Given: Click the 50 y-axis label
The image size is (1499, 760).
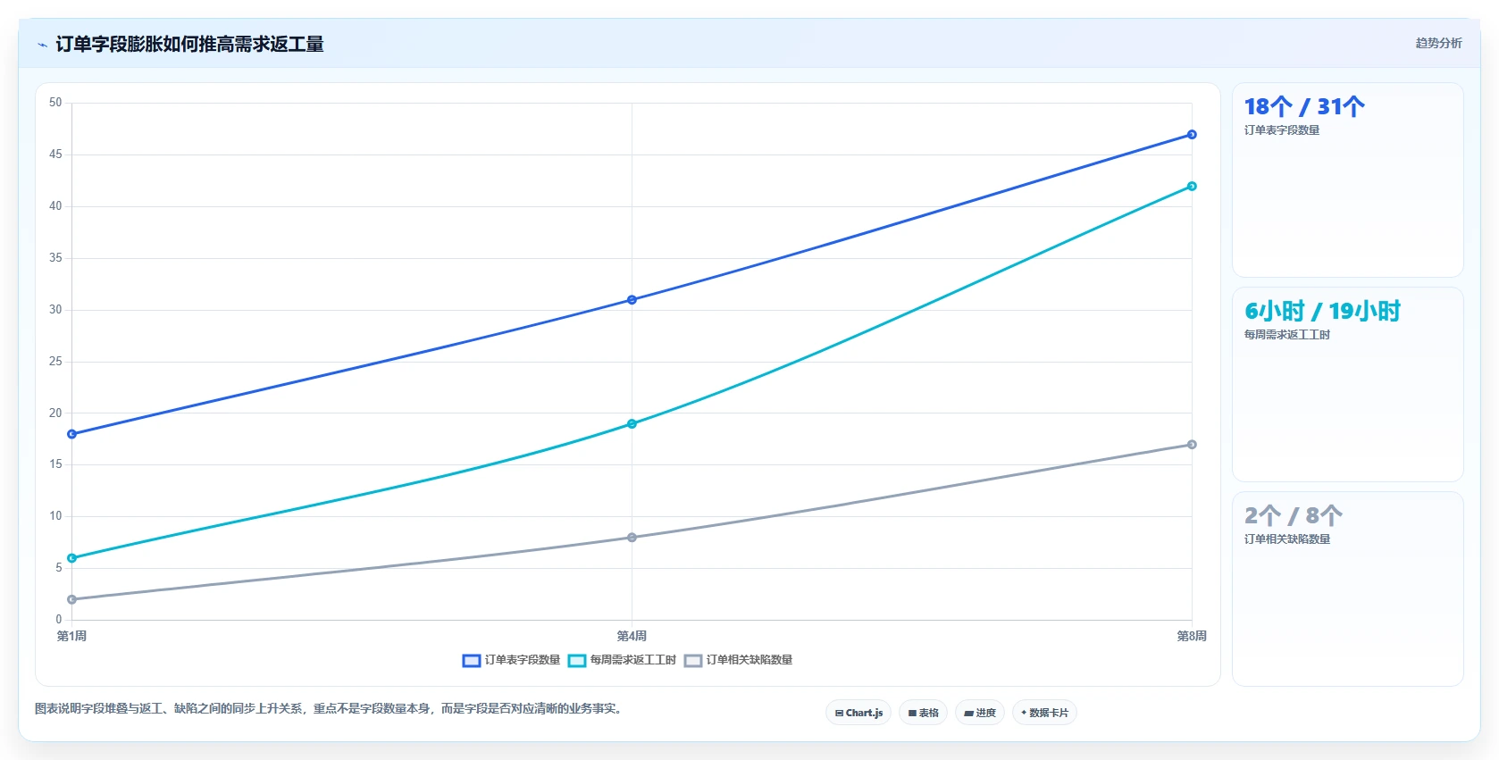Looking at the screenshot, I should click(x=55, y=103).
